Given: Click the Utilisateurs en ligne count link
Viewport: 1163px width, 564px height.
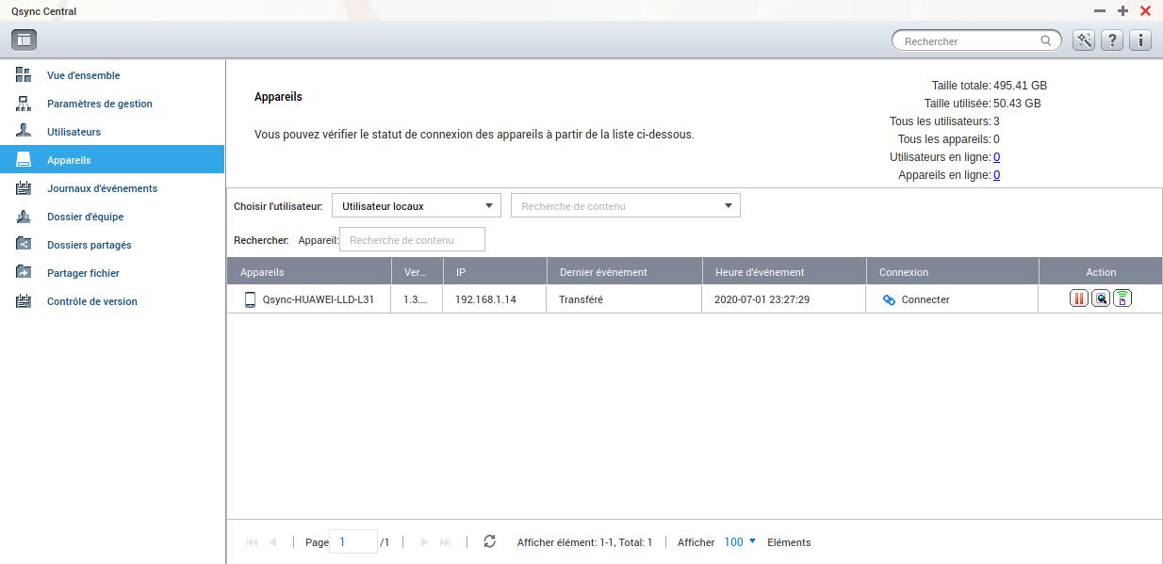Looking at the screenshot, I should coord(996,157).
